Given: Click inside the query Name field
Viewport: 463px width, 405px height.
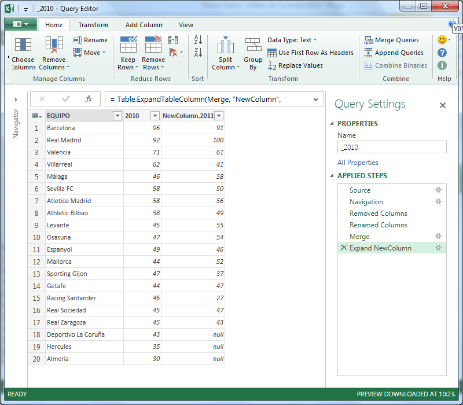Looking at the screenshot, I should coord(392,147).
